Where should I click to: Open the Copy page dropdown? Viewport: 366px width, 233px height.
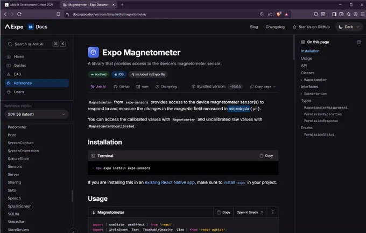(x=263, y=87)
